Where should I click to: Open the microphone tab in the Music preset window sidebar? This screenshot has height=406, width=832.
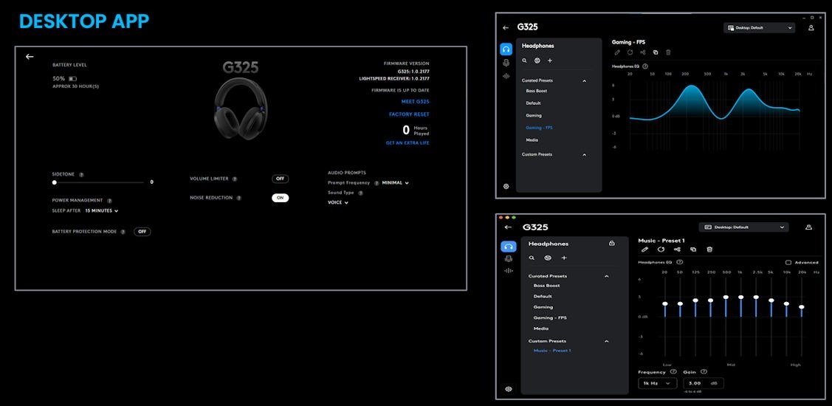(508, 258)
